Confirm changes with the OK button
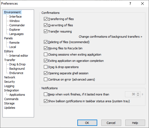The image size is (149, 128). pos(87,123)
